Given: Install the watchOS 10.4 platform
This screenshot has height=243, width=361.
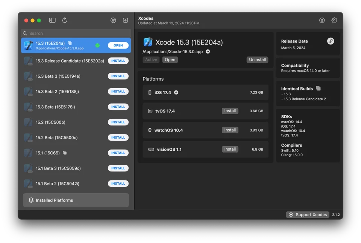Looking at the screenshot, I should click(x=230, y=130).
